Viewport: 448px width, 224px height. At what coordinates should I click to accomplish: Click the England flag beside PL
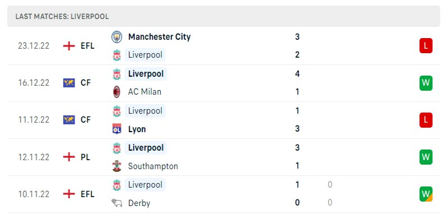click(69, 157)
